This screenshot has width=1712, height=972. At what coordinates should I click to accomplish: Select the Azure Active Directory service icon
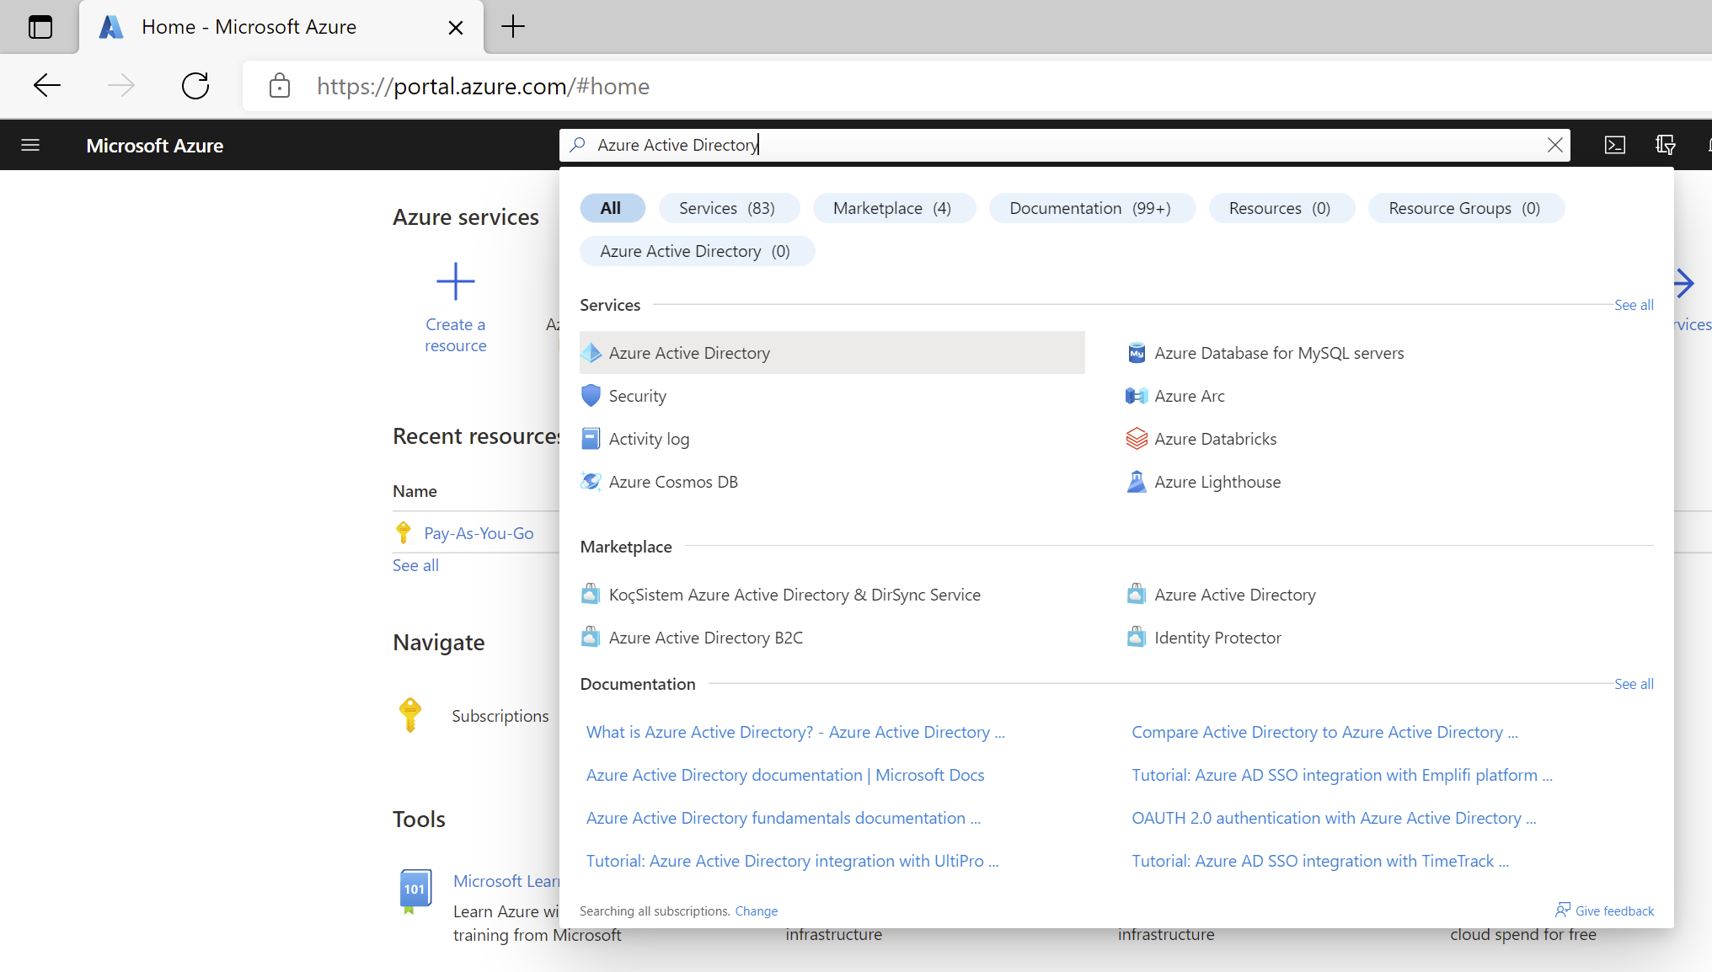click(x=591, y=353)
